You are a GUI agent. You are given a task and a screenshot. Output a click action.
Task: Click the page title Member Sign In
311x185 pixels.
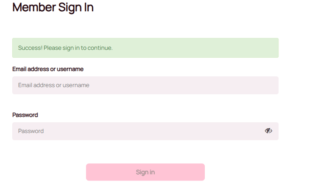tap(53, 7)
